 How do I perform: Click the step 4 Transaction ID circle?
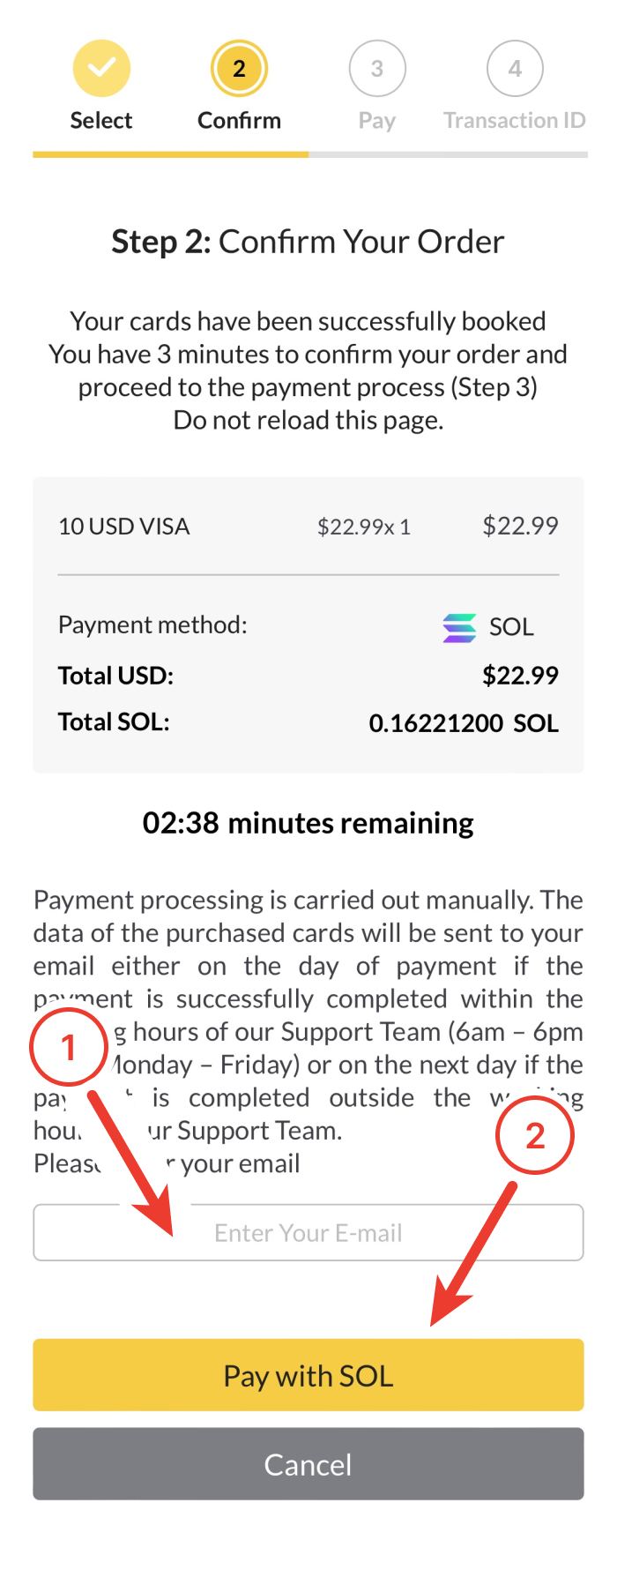pyautogui.click(x=515, y=68)
